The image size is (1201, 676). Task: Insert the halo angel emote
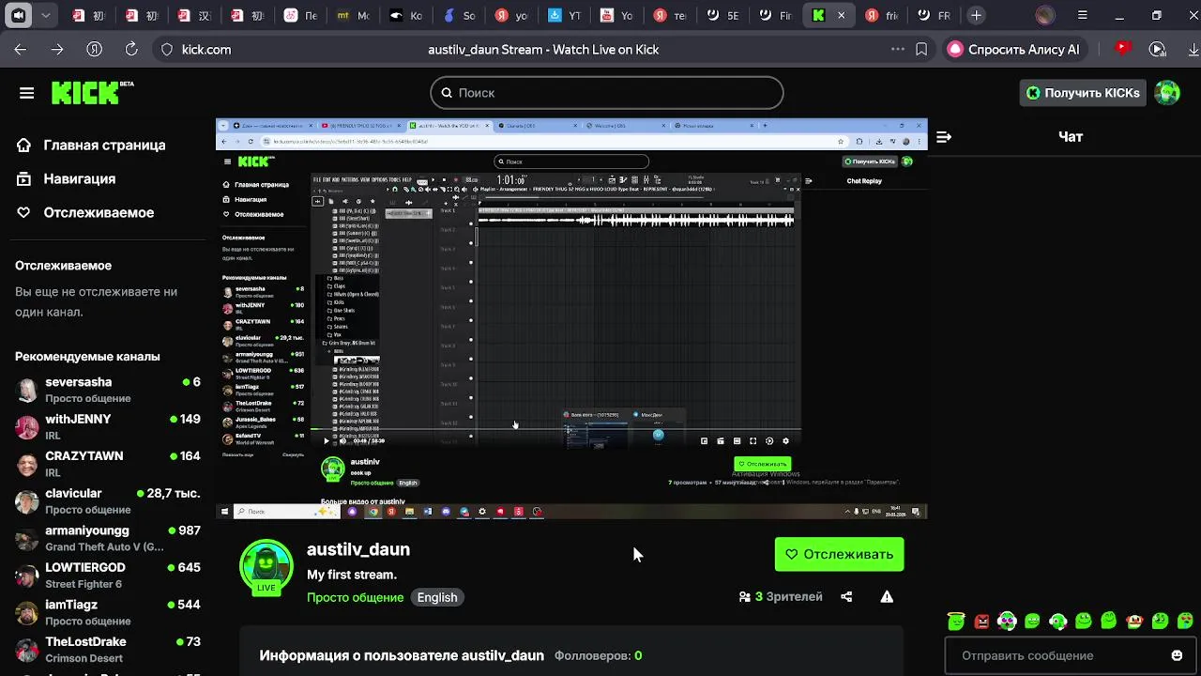pos(956,621)
